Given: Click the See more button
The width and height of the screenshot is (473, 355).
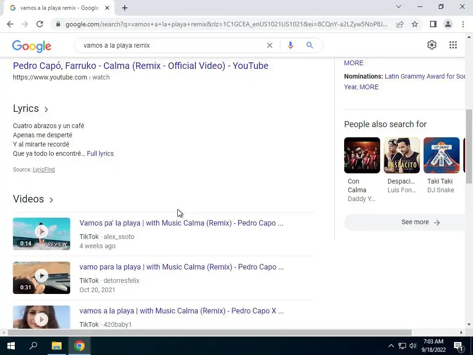Looking at the screenshot, I should (x=405, y=222).
